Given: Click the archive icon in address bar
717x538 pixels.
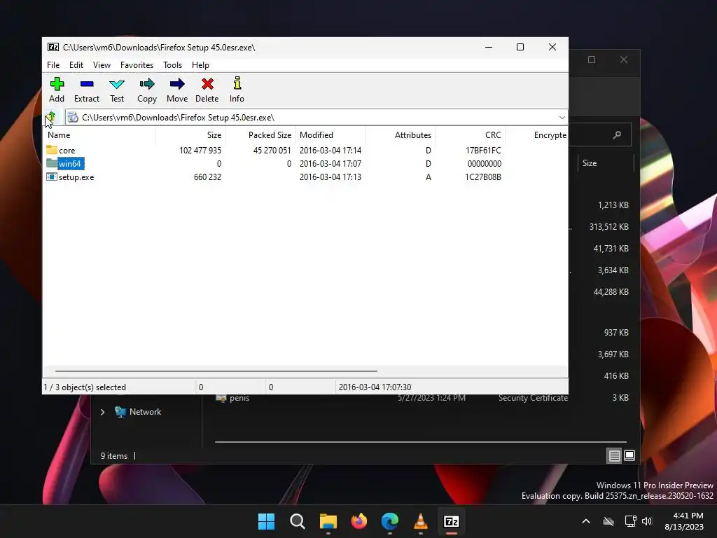Looking at the screenshot, I should pyautogui.click(x=73, y=118).
